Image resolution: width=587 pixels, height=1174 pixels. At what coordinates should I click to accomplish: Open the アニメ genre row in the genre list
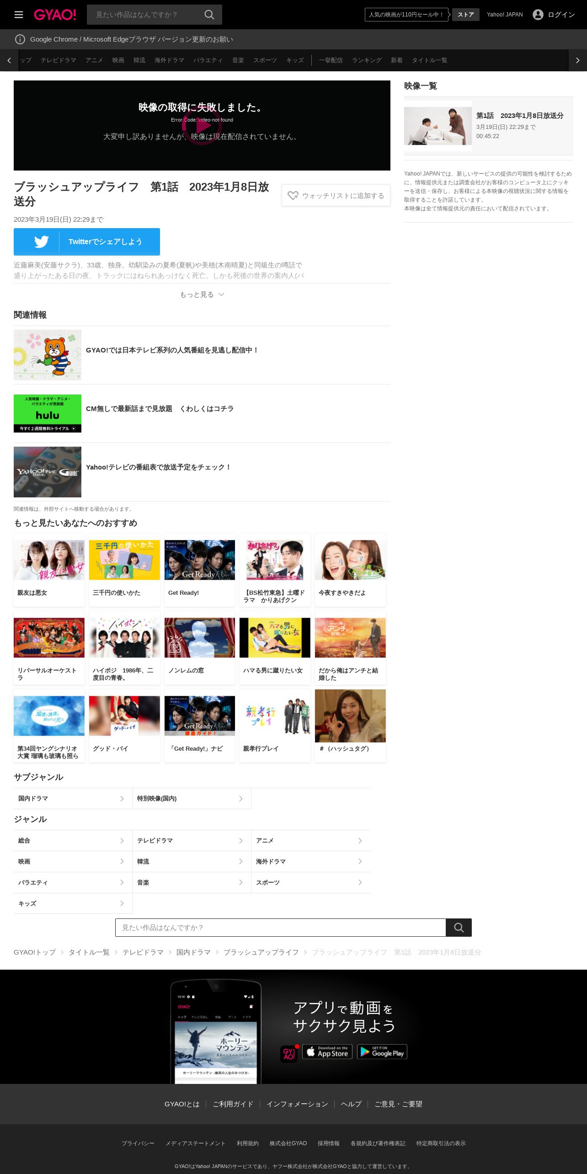coord(311,841)
